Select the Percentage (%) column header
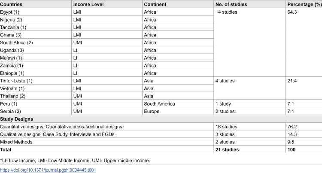The height and width of the screenshot is (173, 322). 304,4
